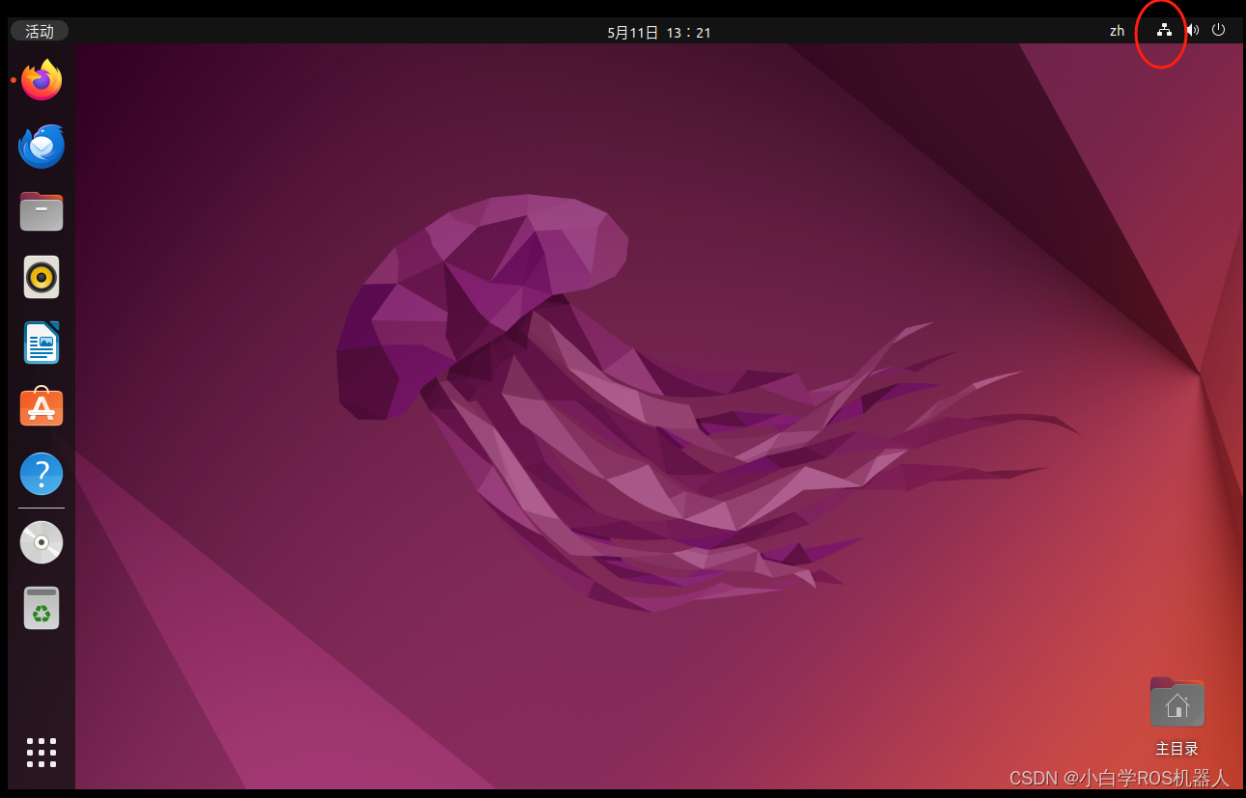
Task: Open the zh input source menu
Action: 1117,31
